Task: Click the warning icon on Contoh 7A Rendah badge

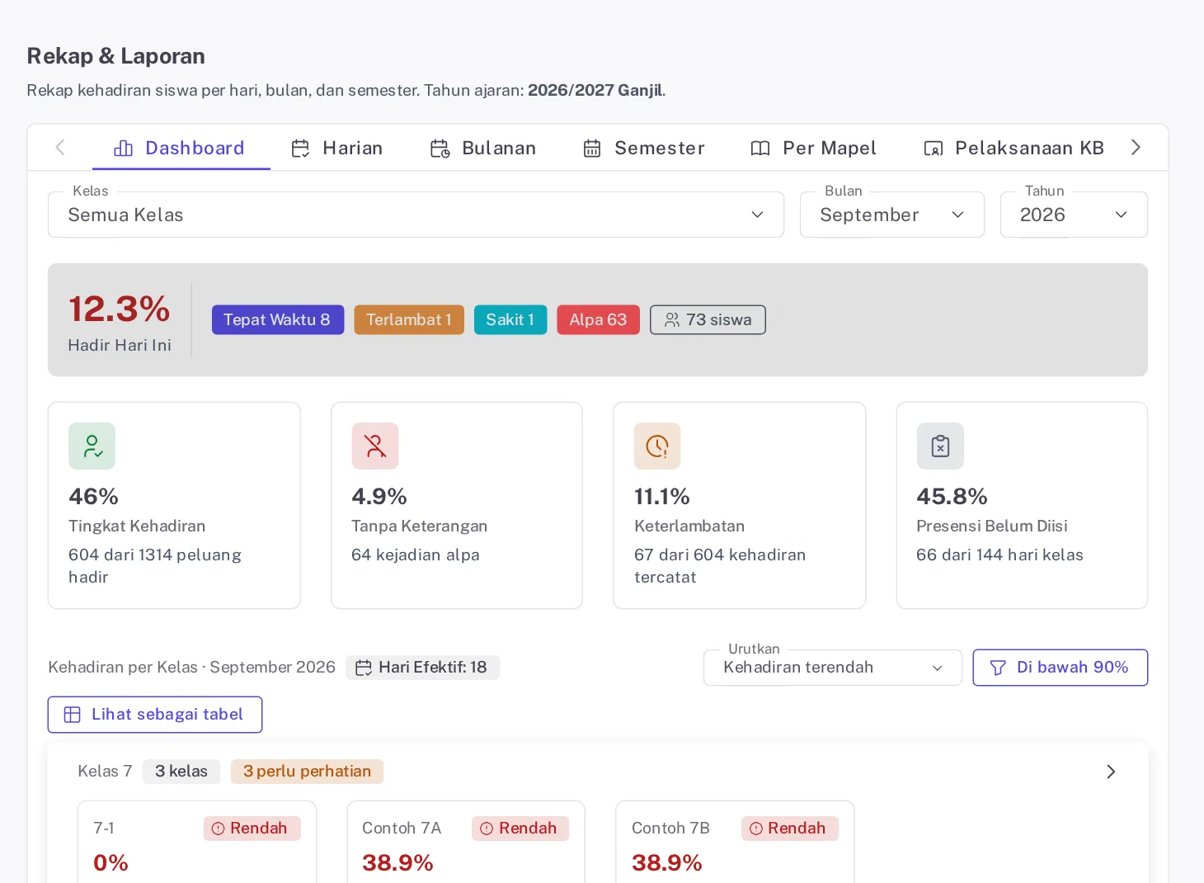Action: coord(487,829)
